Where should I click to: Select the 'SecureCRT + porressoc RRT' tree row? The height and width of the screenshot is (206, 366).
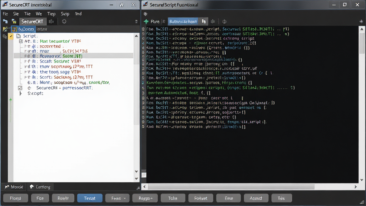[64, 88]
